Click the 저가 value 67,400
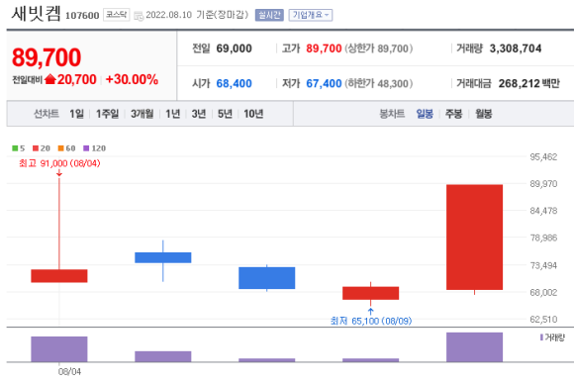The width and height of the screenshot is (574, 383). (324, 83)
